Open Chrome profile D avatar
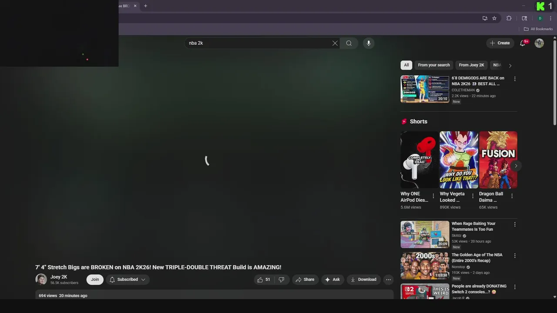The height and width of the screenshot is (313, 557). (x=540, y=18)
